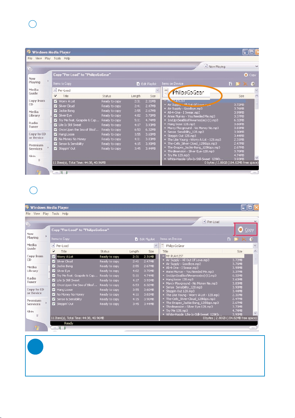Viewport: 295px width, 418px height.
Task: Click the red delete X icon in lower window
Action: (x=244, y=239)
